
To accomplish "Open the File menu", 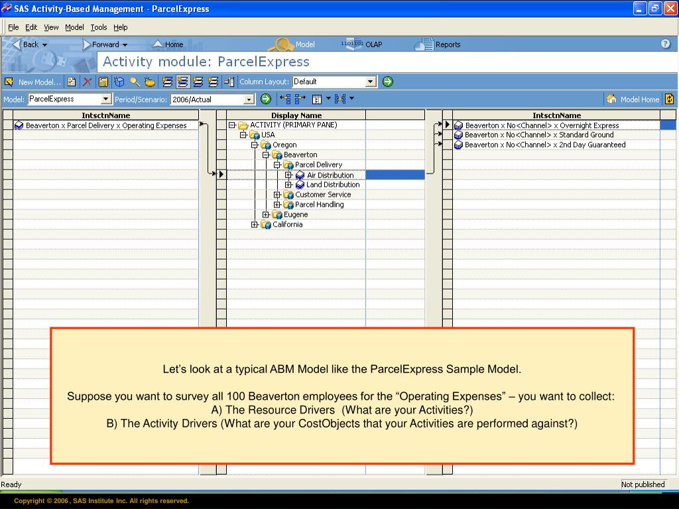I will [x=13, y=27].
